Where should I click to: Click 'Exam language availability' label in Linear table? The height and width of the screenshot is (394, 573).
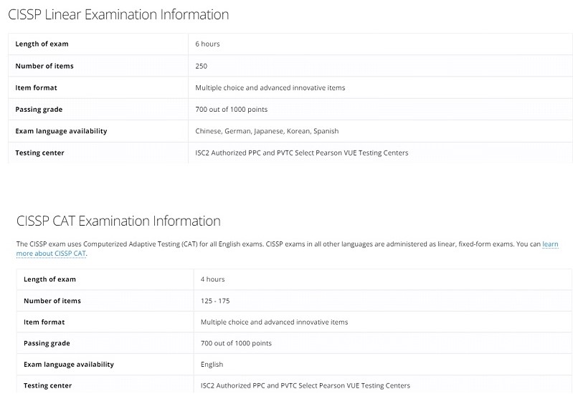[x=61, y=131]
